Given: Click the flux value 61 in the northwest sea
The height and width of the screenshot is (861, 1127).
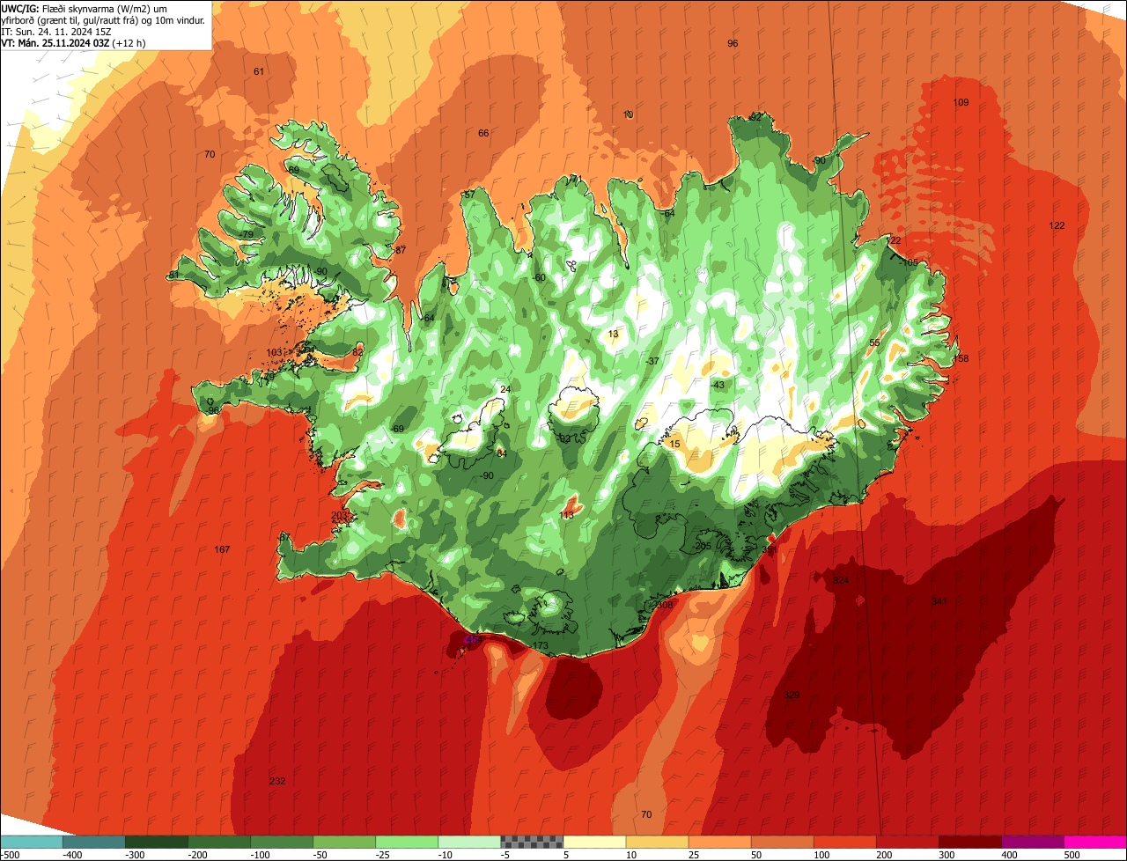Looking at the screenshot, I should (258, 71).
